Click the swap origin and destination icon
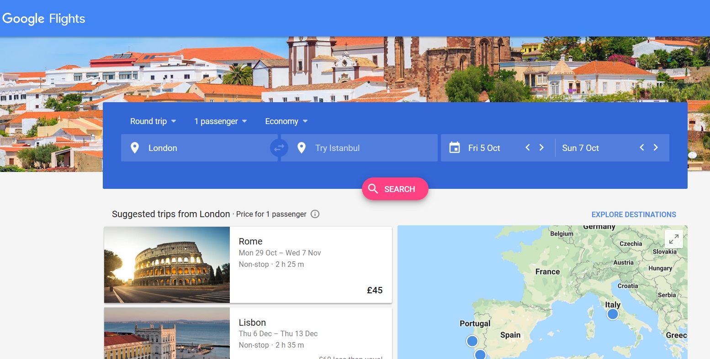Viewport: 710px width, 359px height. 279,148
